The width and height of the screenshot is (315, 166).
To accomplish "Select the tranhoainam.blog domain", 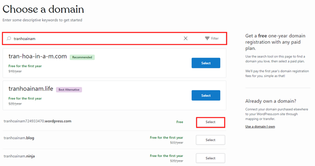I will [x=210, y=140].
